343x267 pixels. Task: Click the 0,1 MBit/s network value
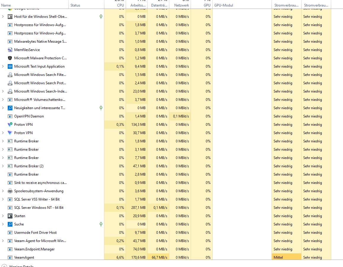click(181, 116)
